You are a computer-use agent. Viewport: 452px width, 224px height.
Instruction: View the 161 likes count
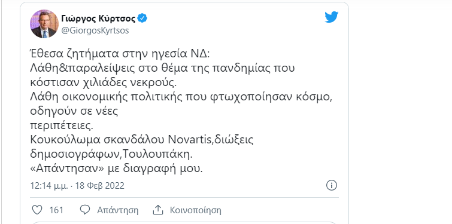[56, 210]
